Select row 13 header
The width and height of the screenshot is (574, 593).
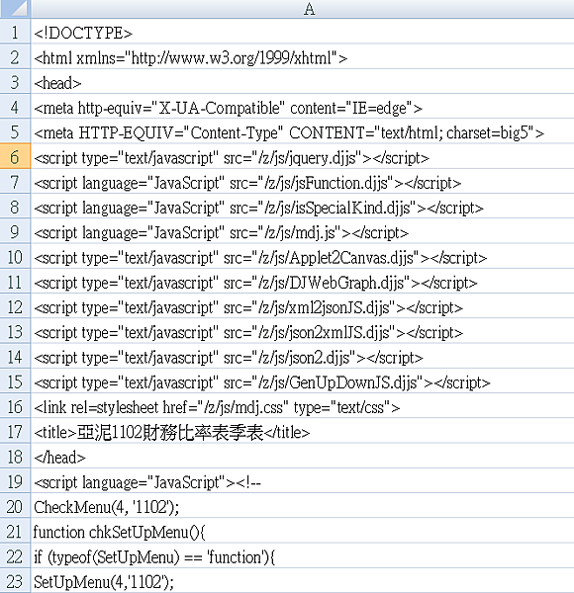[15, 331]
